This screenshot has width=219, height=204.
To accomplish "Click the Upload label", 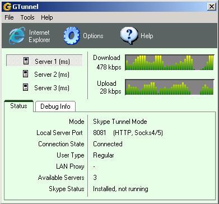I will click(x=106, y=84).
